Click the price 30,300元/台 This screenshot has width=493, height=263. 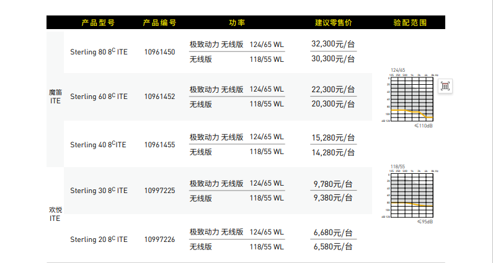coord(333,59)
